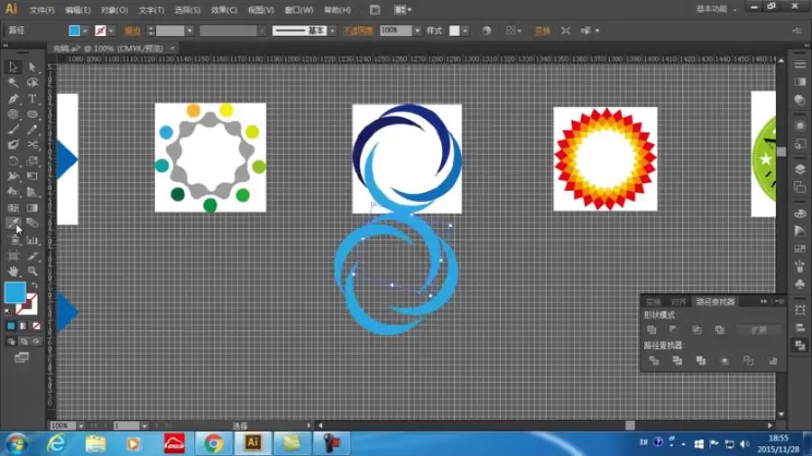Click Unite shape mode in Pathfinder
Image resolution: width=812 pixels, height=456 pixels.
pos(651,329)
